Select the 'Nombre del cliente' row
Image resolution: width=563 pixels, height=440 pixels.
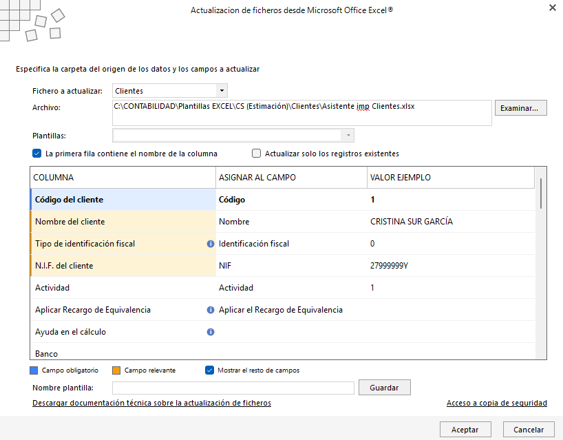tap(283, 222)
